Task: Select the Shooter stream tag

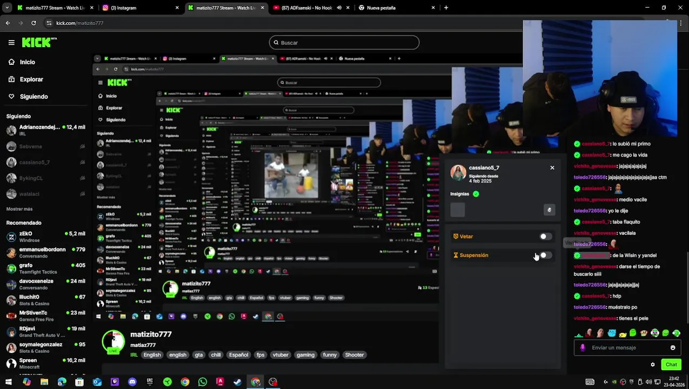Action: click(x=354, y=355)
